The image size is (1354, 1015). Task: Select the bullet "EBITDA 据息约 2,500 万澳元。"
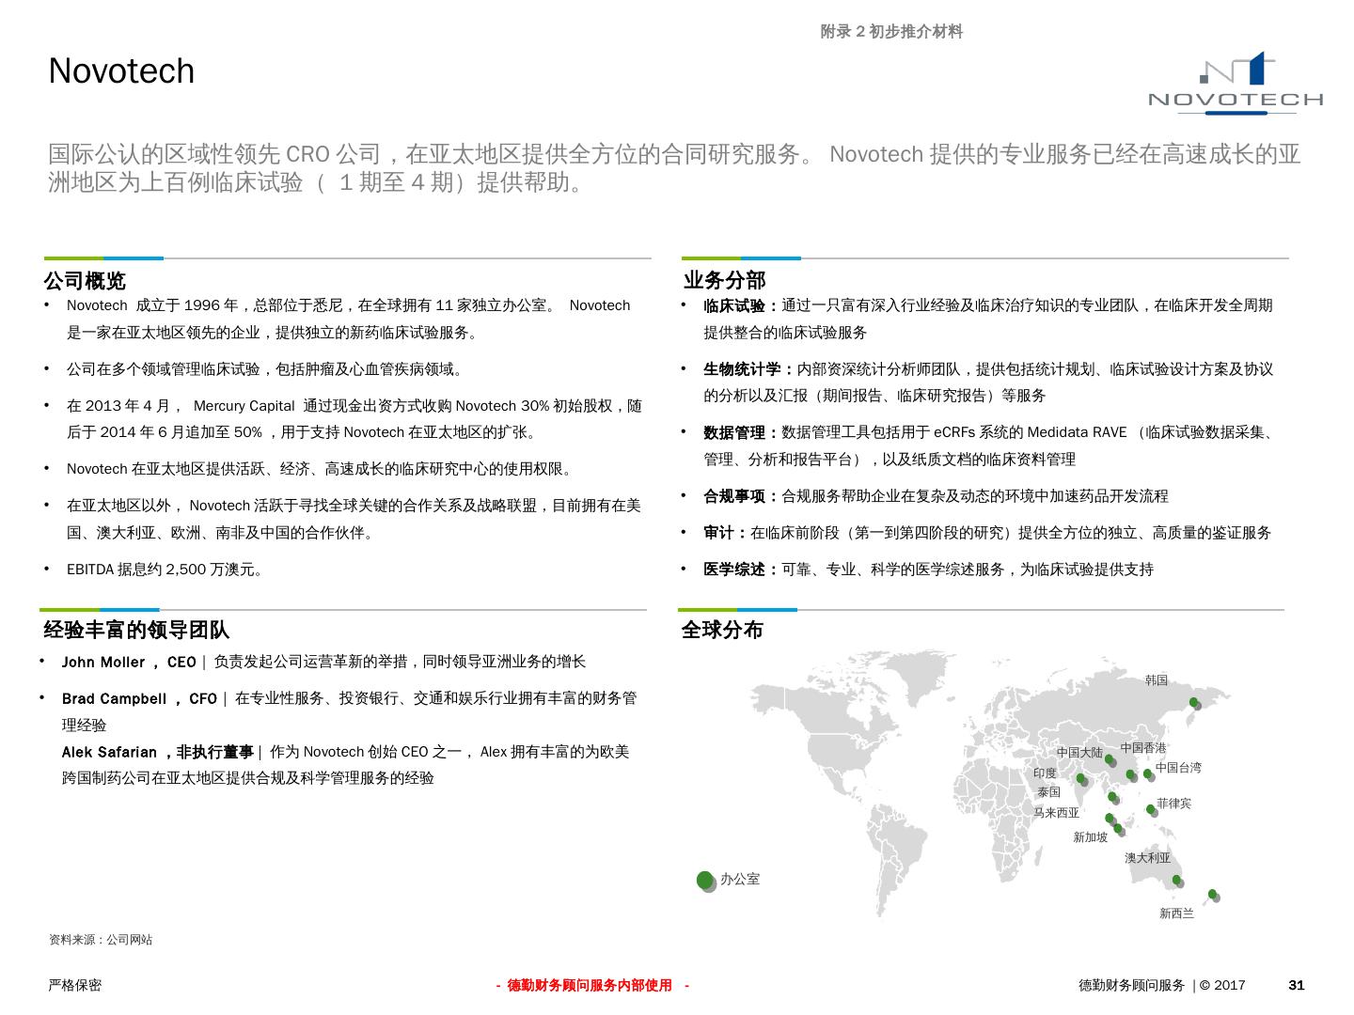[x=166, y=570]
